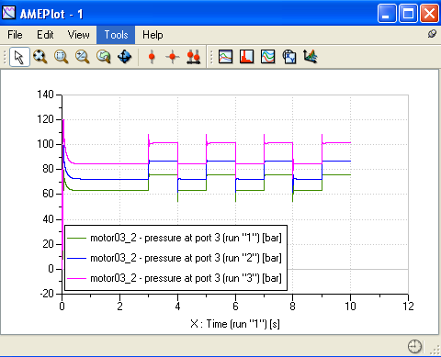Open the File menu
This screenshot has height=357, width=441.
point(15,35)
